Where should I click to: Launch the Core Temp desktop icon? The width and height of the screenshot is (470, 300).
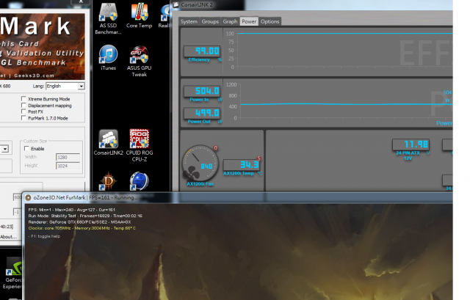click(139, 15)
